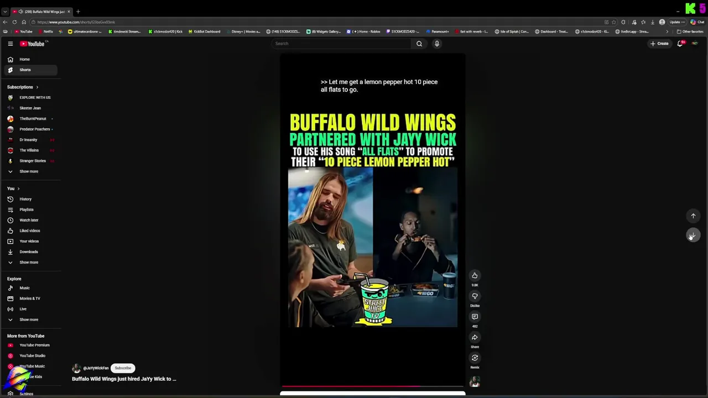This screenshot has width=708, height=398.
Task: Open a new browser tab
Action: pos(78,12)
